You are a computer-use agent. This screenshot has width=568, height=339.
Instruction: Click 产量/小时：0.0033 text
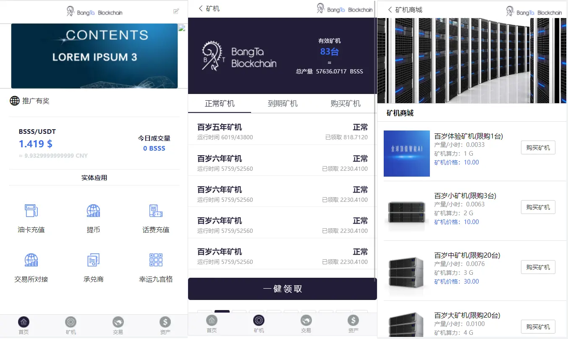pyautogui.click(x=459, y=145)
